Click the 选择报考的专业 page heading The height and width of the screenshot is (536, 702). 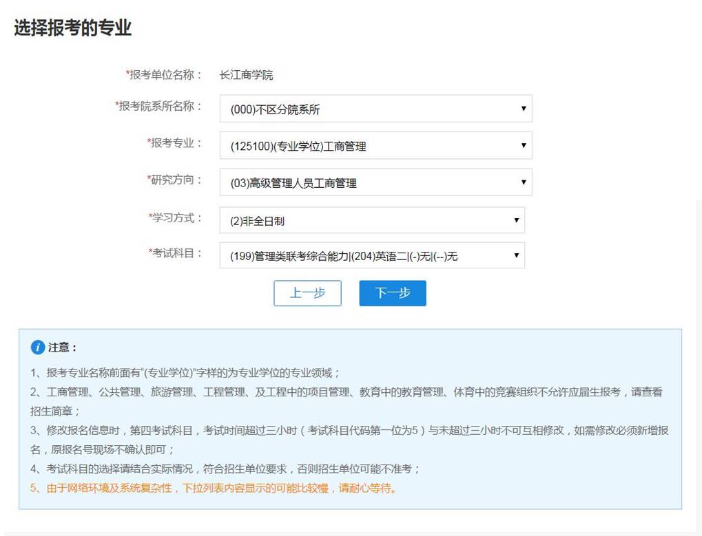point(72,28)
